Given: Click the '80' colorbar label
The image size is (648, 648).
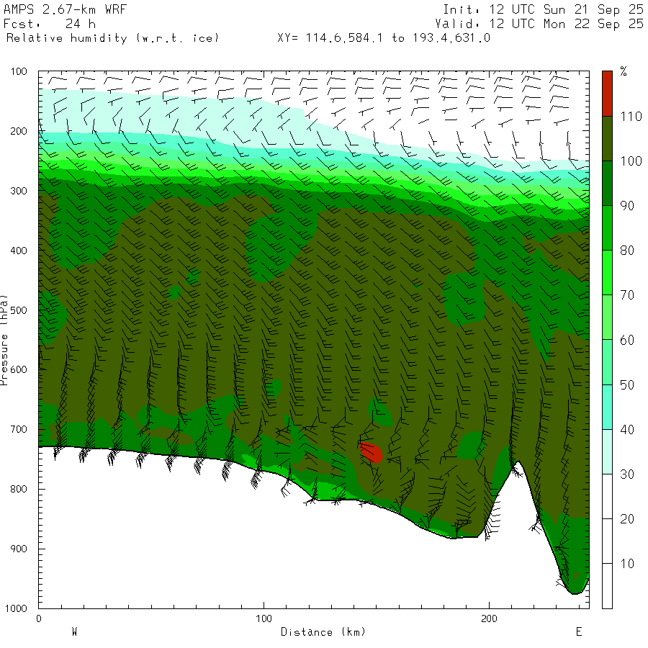Looking at the screenshot, I should pyautogui.click(x=627, y=251).
